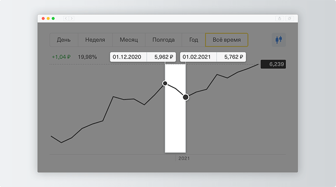Select the Год period tab

(x=194, y=40)
